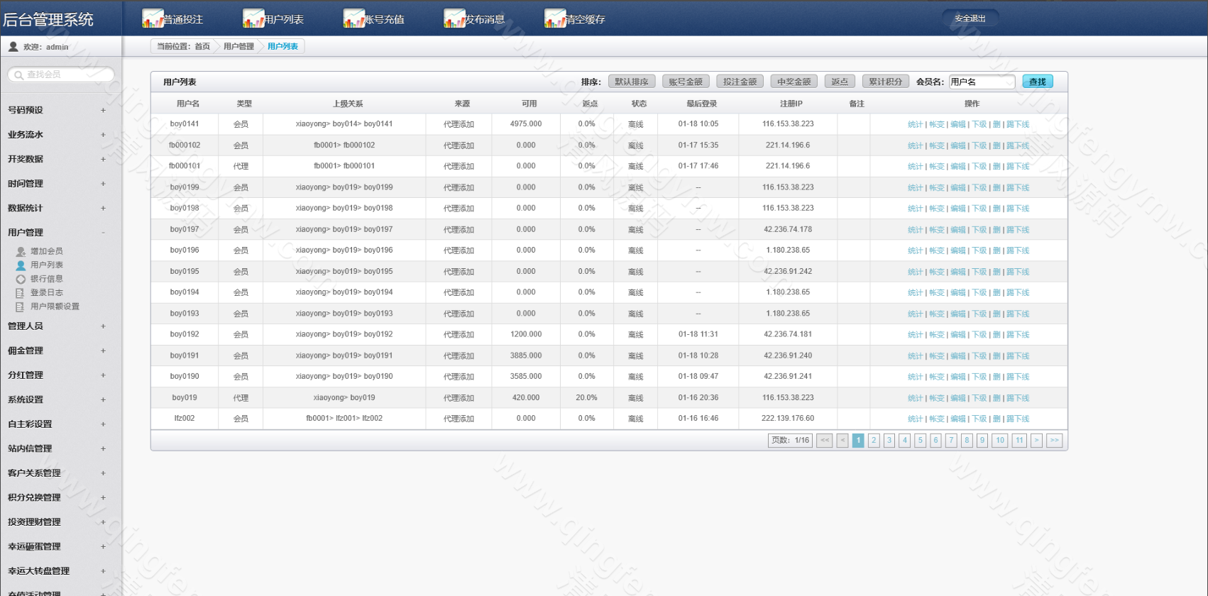Image resolution: width=1208 pixels, height=596 pixels.
Task: Go to 用户管理 in the breadcrumb
Action: point(238,47)
